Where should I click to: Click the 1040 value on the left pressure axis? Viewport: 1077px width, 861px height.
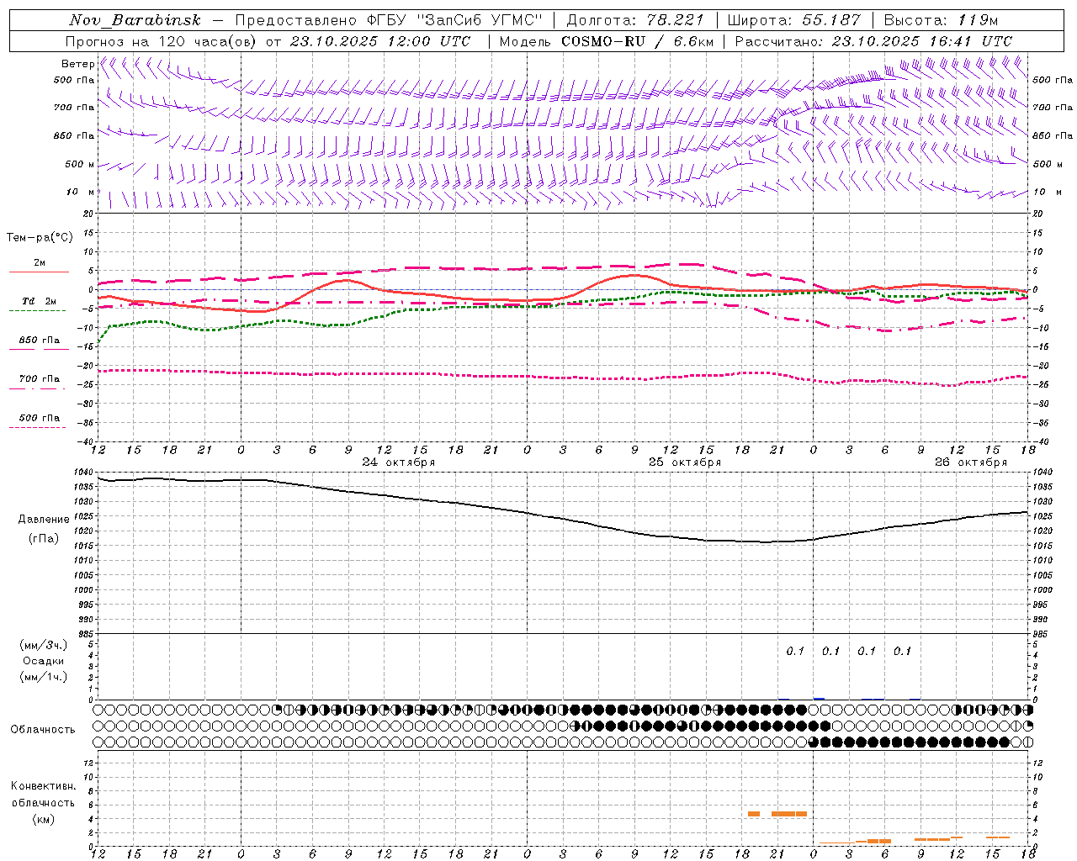[82, 473]
